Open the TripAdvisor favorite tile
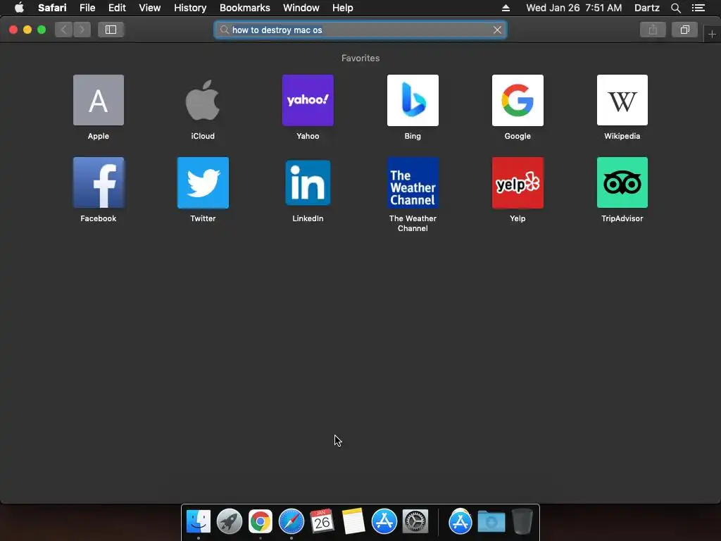Viewport: 721px width, 541px height. click(x=622, y=182)
